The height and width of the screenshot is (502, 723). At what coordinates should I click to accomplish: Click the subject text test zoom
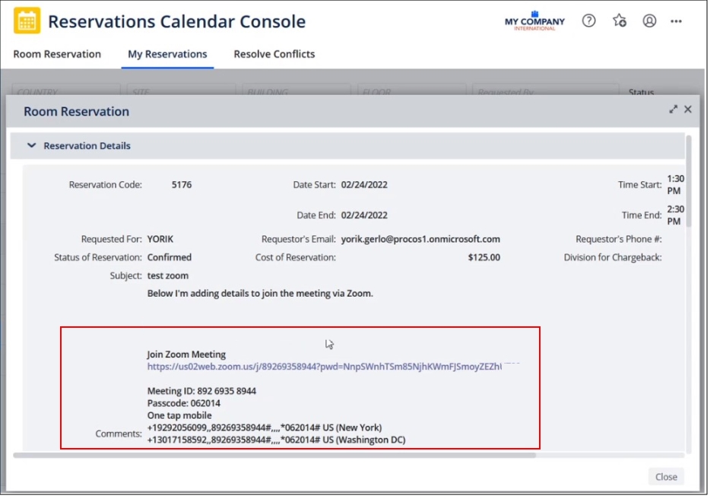pyautogui.click(x=168, y=275)
